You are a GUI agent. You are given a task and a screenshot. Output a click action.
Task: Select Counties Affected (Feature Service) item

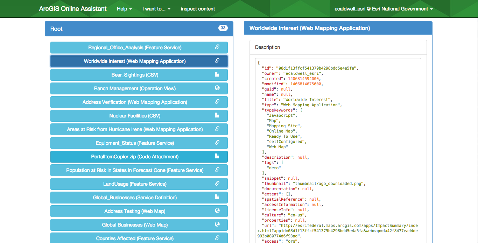139,238
